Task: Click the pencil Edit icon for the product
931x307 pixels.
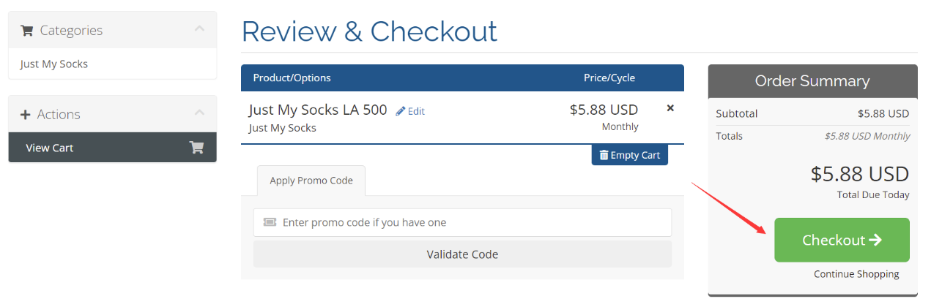Action: pos(400,111)
